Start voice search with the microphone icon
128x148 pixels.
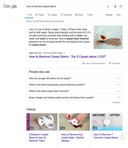(115, 6)
